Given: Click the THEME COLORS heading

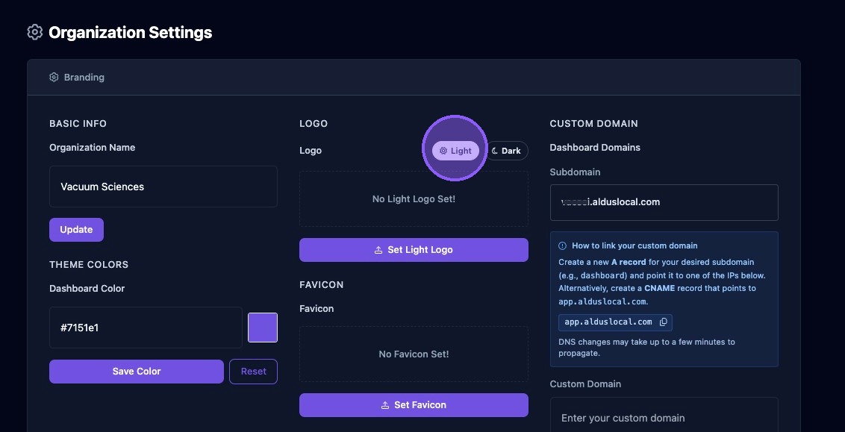Looking at the screenshot, I should pos(89,264).
